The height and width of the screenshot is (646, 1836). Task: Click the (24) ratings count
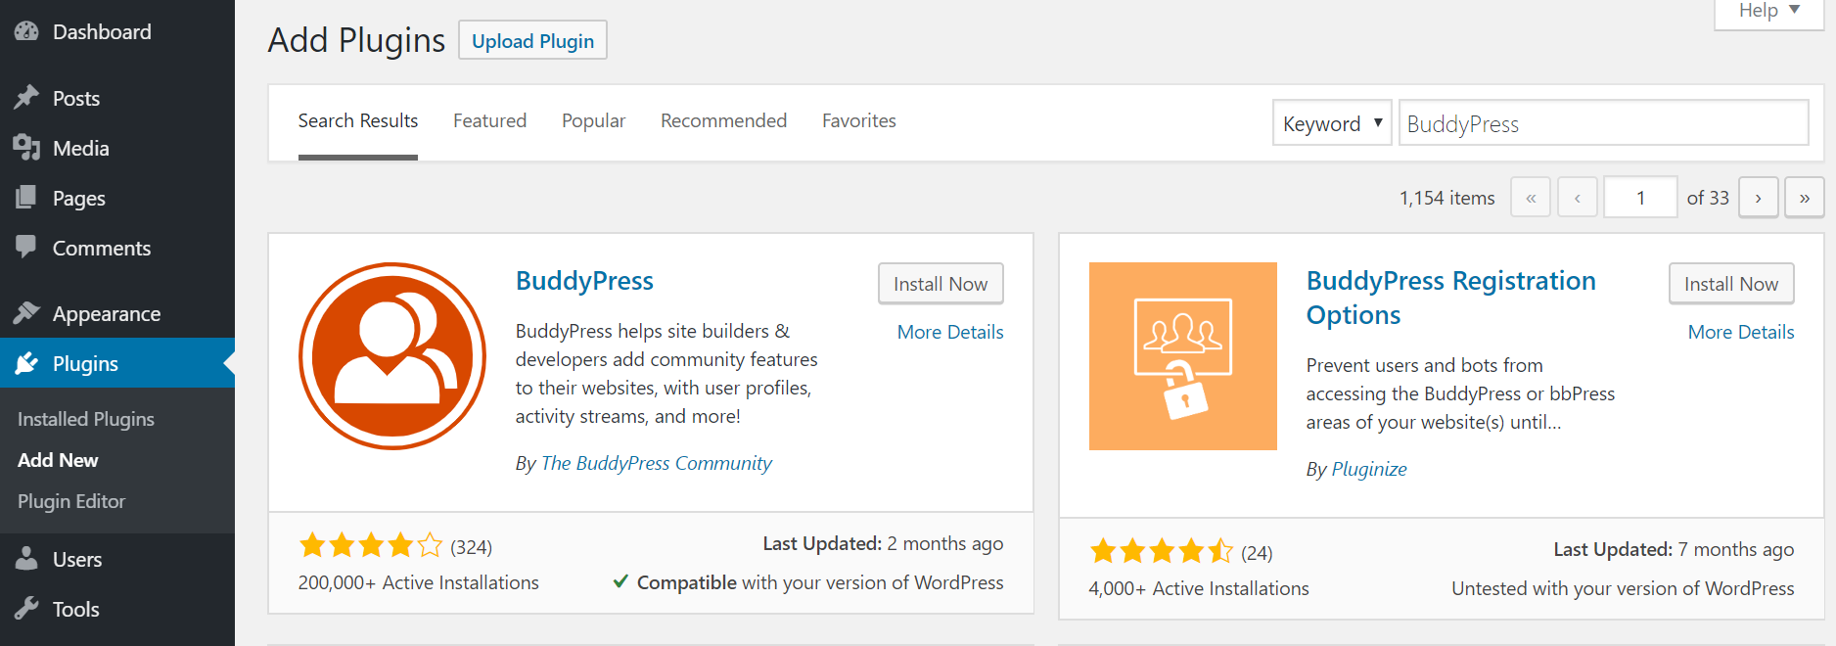click(1257, 553)
